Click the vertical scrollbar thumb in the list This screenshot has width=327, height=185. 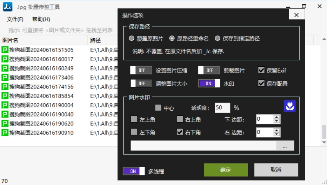tap(324, 132)
